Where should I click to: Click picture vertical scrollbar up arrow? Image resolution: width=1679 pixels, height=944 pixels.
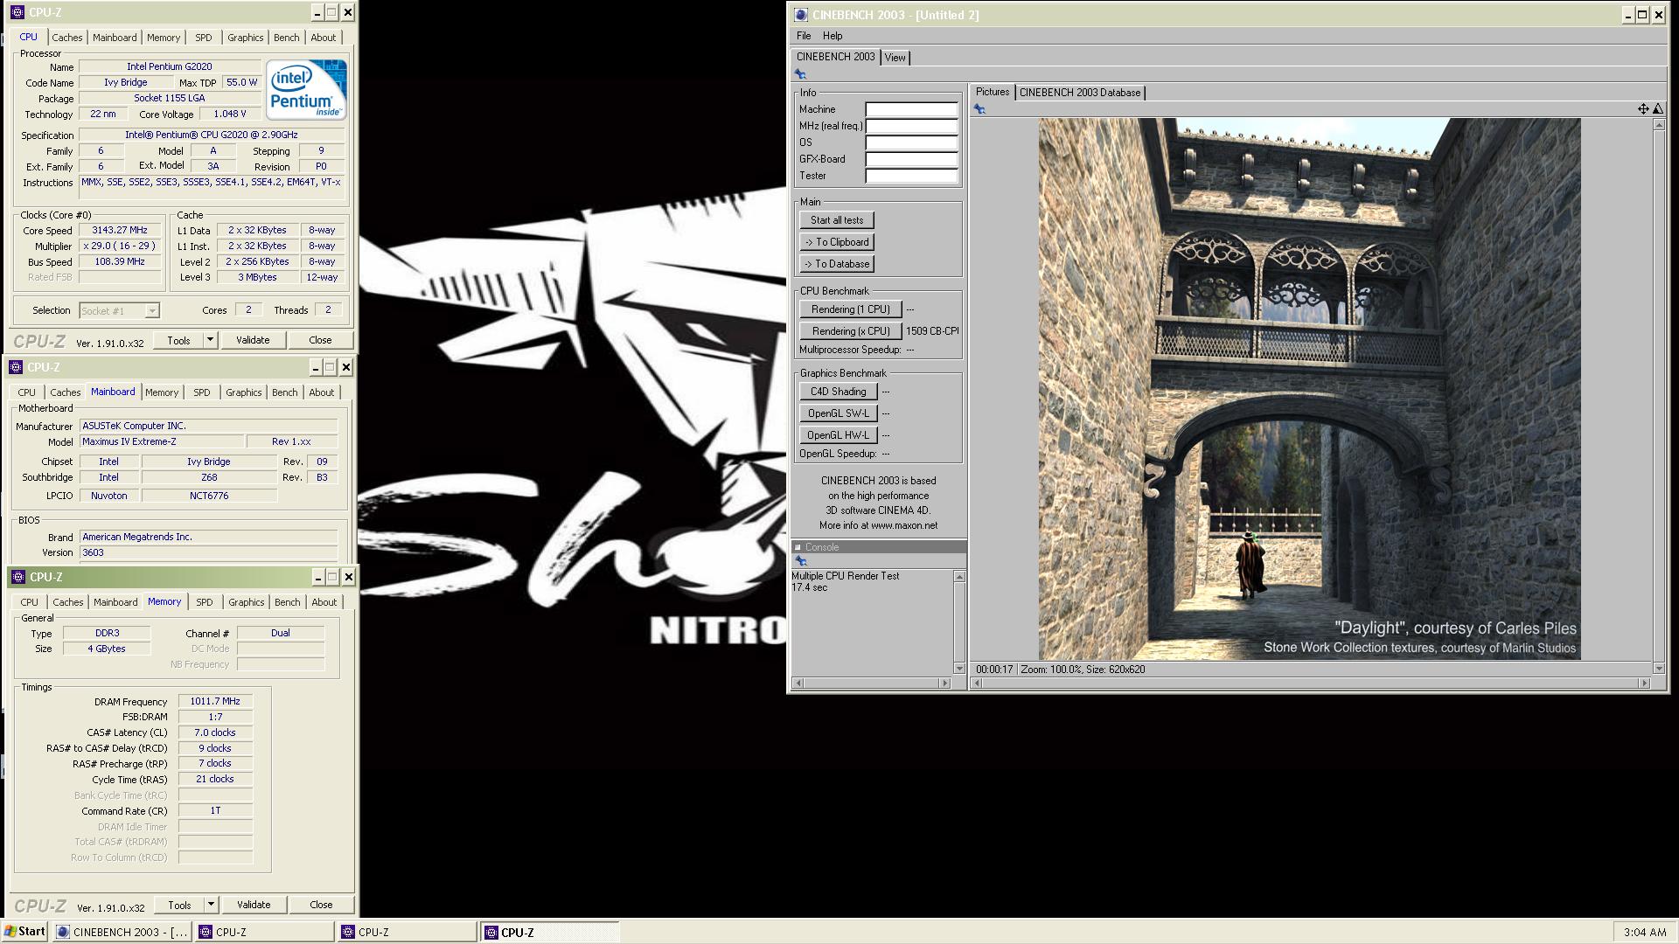[x=1658, y=125]
